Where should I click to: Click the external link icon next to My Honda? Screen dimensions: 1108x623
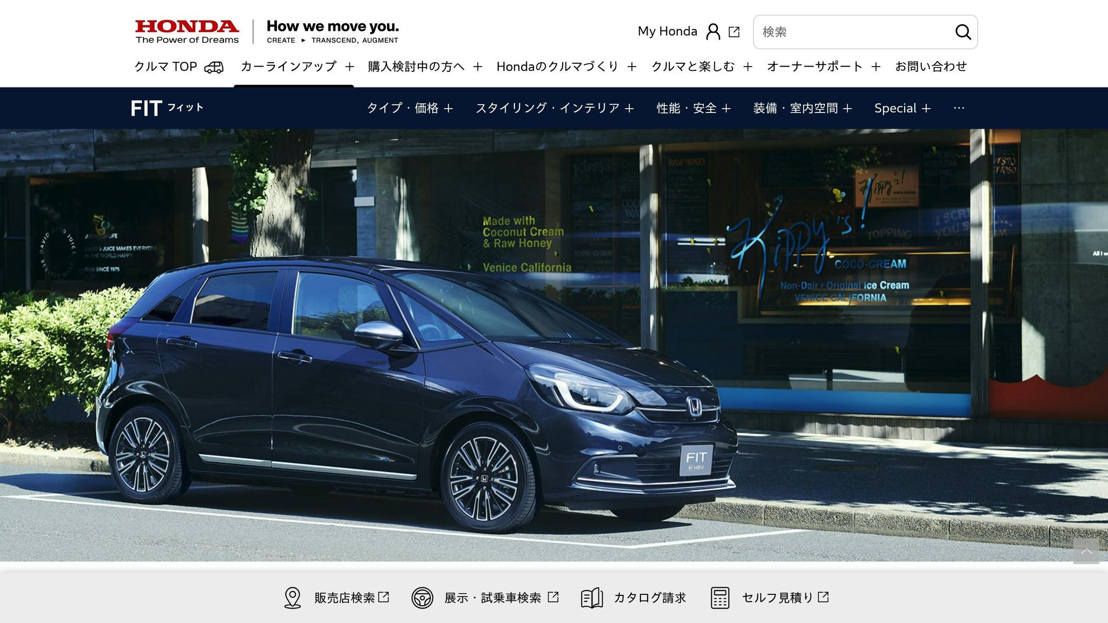tap(734, 32)
